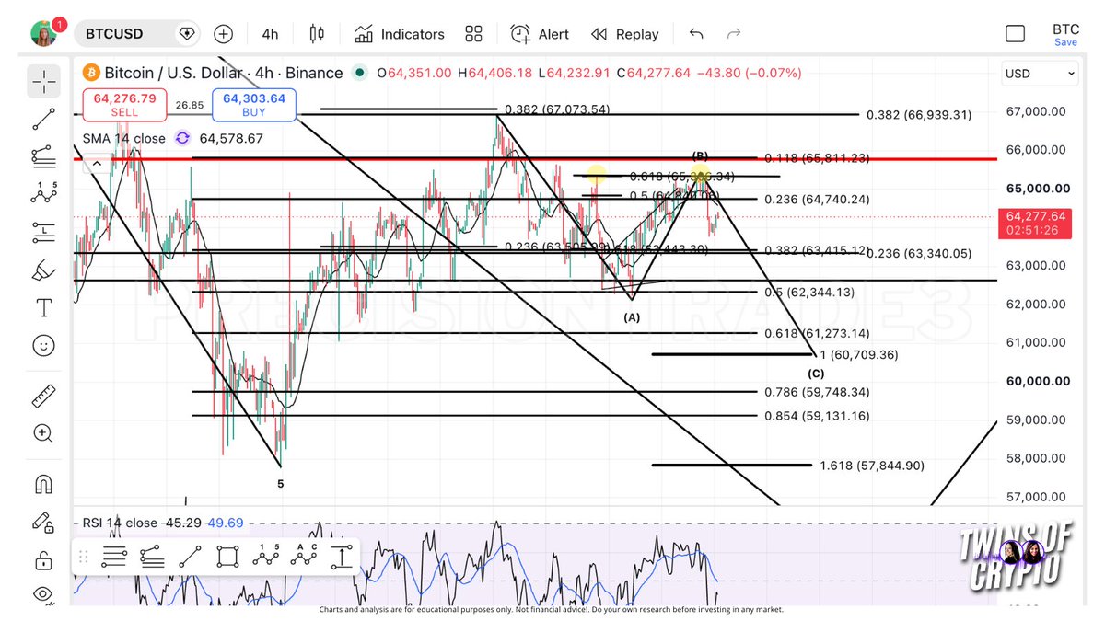The image size is (1105, 621).
Task: Open indicator templates four-squares icon
Action: click(x=473, y=34)
